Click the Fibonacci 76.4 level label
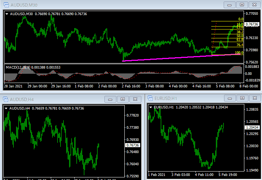The width and height of the screenshot is (262, 180). pyautogui.click(x=240, y=45)
